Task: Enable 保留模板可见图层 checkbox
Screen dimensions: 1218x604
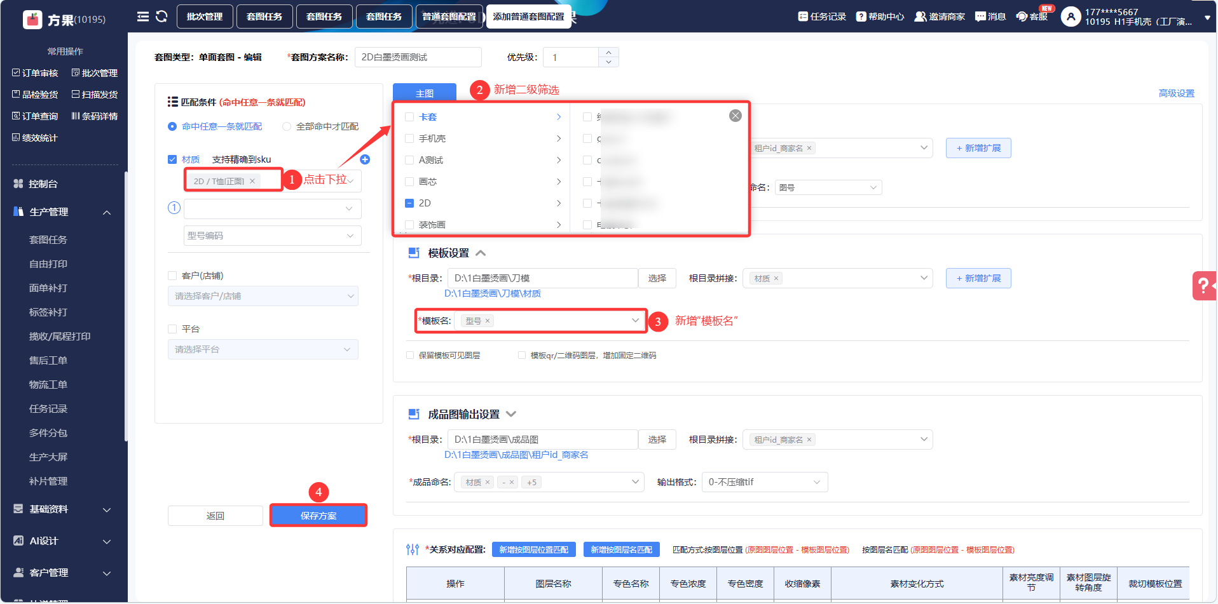Action: tap(410, 355)
